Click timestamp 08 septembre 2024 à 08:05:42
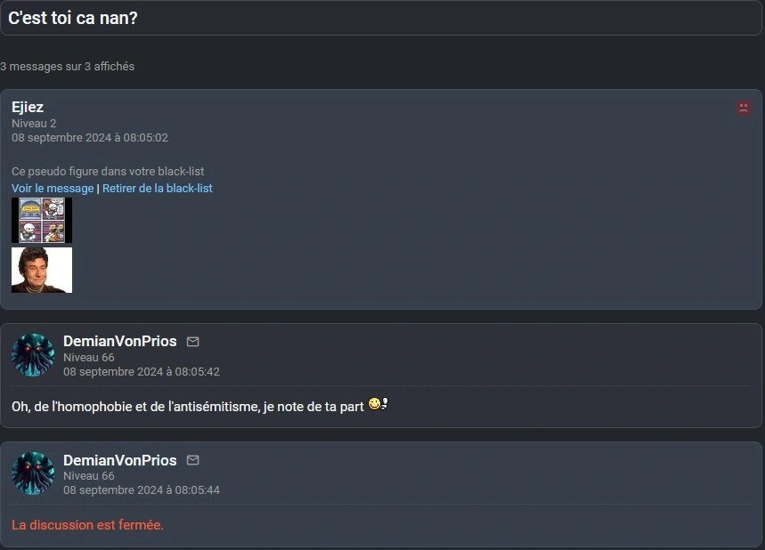Screen dimensions: 765x550 (x=142, y=371)
